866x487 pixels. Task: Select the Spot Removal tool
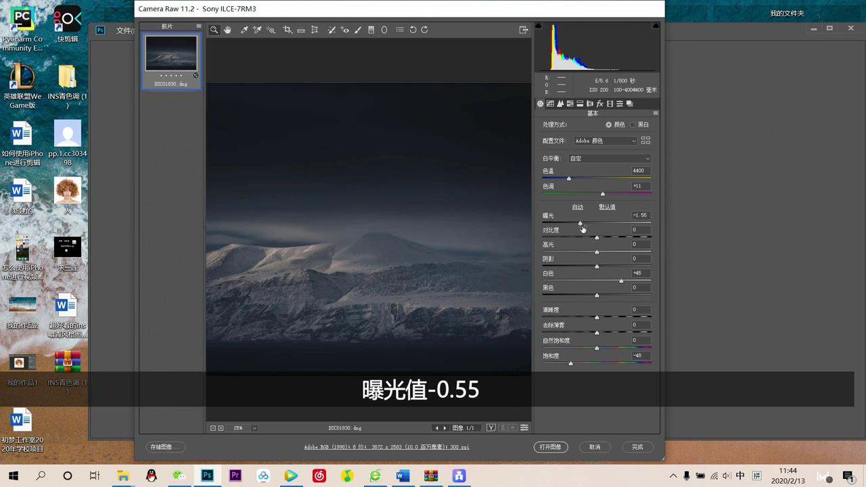pyautogui.click(x=332, y=30)
